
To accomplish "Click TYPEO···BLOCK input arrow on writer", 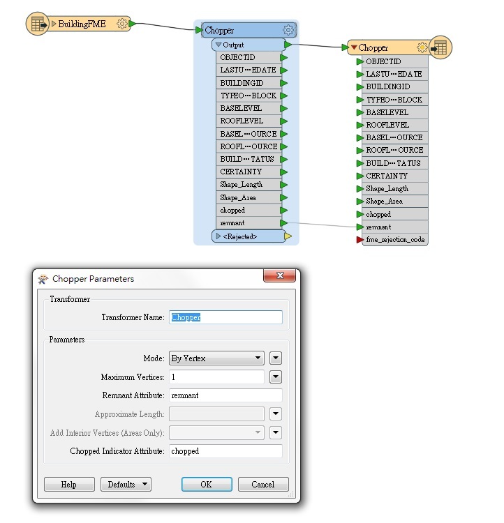I will pos(360,100).
